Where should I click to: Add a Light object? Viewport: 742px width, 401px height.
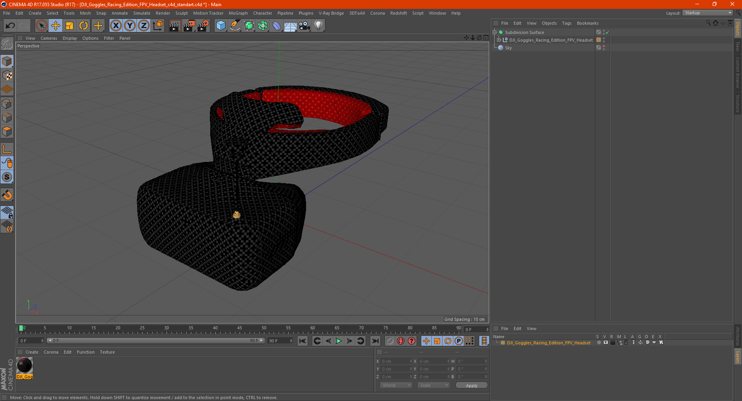(318, 26)
